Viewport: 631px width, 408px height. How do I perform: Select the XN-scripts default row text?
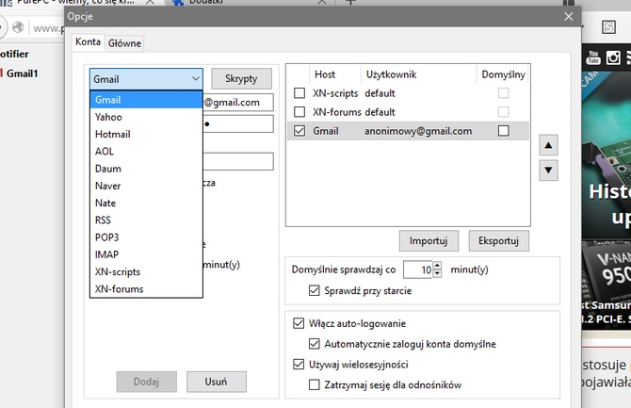(354, 93)
